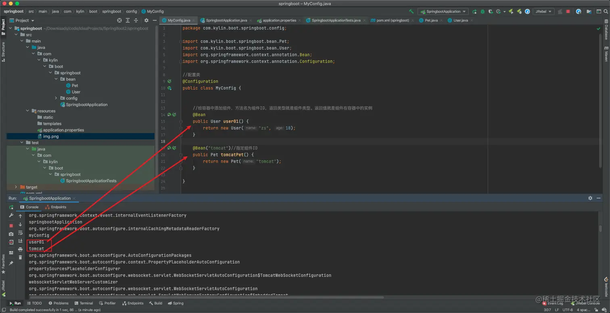
Task: Click the green Run SpringbootApplication icon
Action: 474,12
